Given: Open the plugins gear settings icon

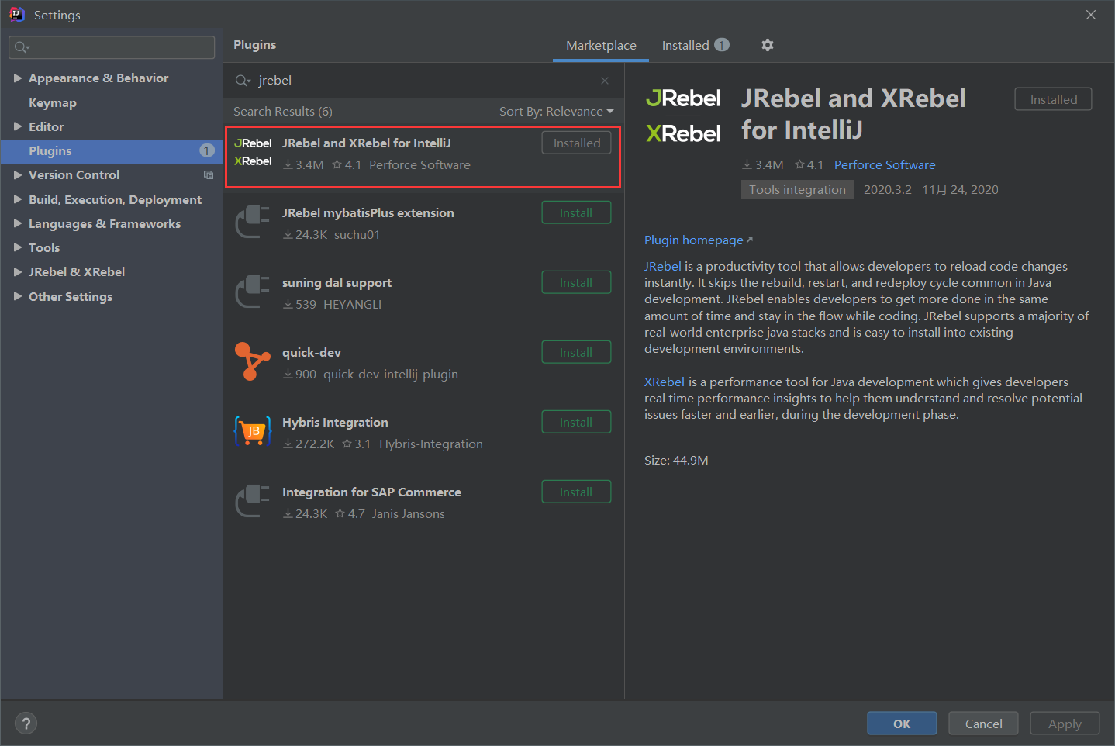Looking at the screenshot, I should pos(767,45).
